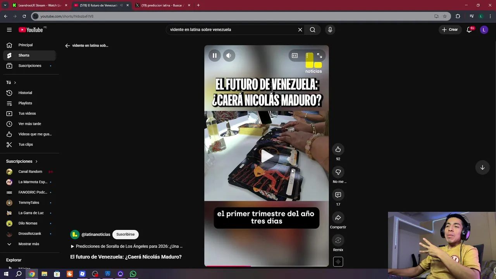Open the tab search dropdown

pos(5,5)
